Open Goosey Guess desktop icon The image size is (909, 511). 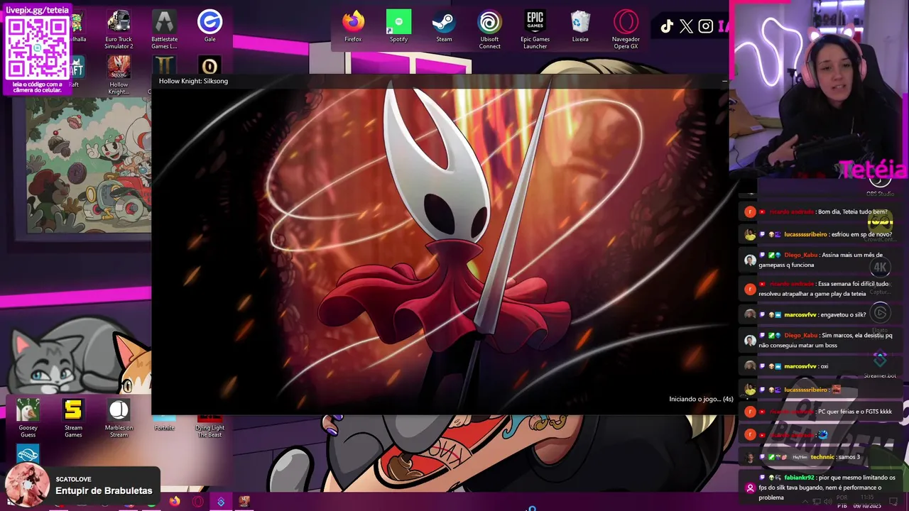[28, 418]
